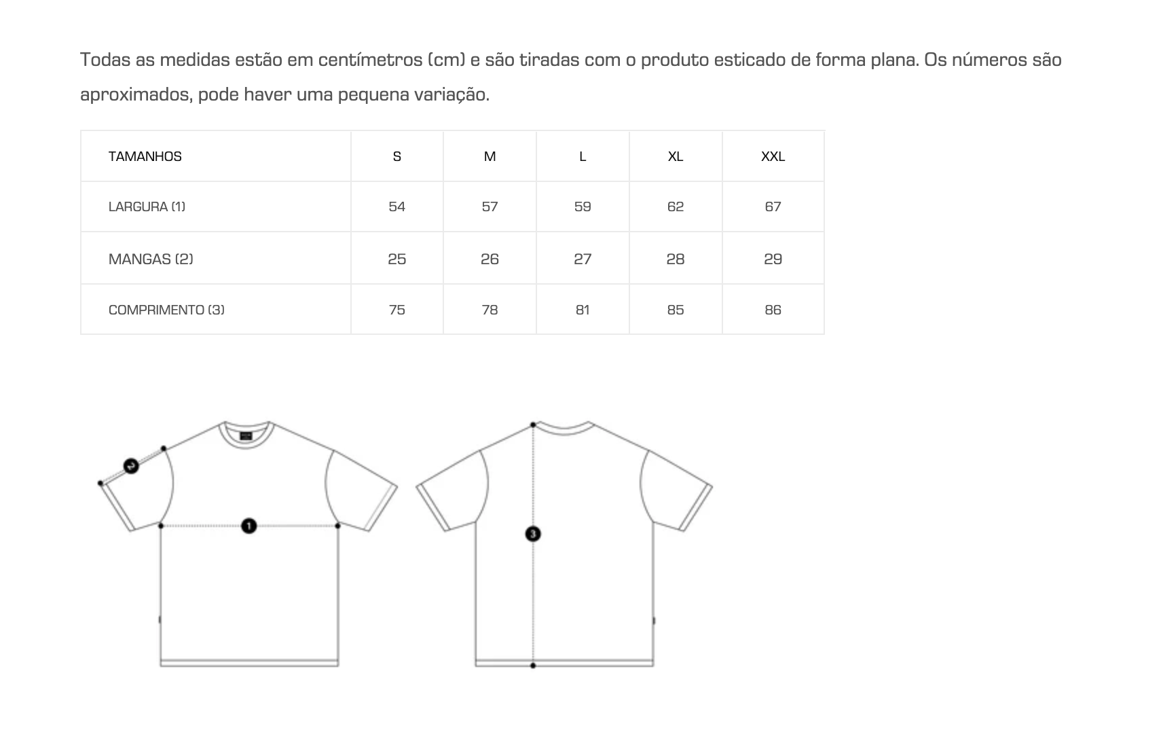The width and height of the screenshot is (1161, 739).
Task: Select the S size column header
Action: coord(397,156)
